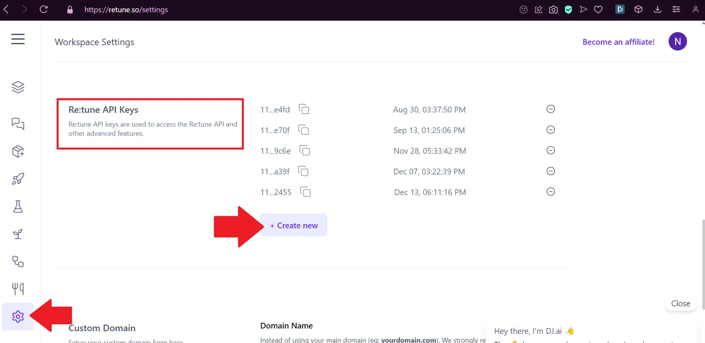Open the connected shapes sidebar icon
705x343 pixels.
coord(18,262)
